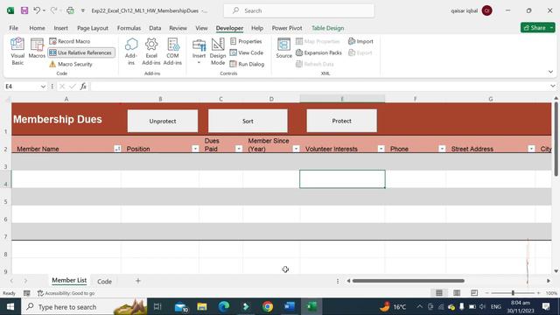Start Record Macro

click(x=70, y=41)
